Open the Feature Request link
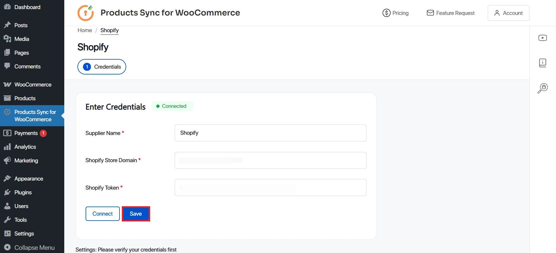 451,13
